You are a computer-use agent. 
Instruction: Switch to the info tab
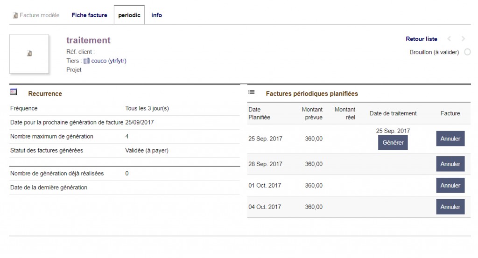coord(157,15)
